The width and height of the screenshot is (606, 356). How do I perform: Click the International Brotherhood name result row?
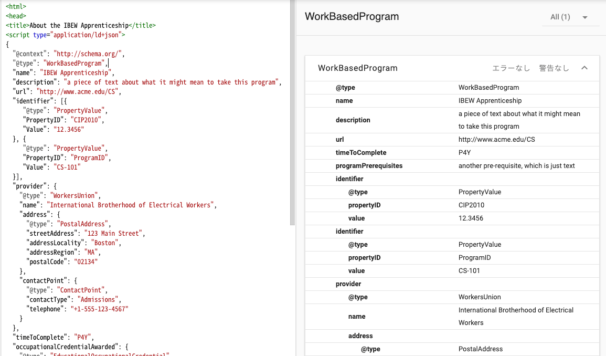pyautogui.click(x=452, y=317)
